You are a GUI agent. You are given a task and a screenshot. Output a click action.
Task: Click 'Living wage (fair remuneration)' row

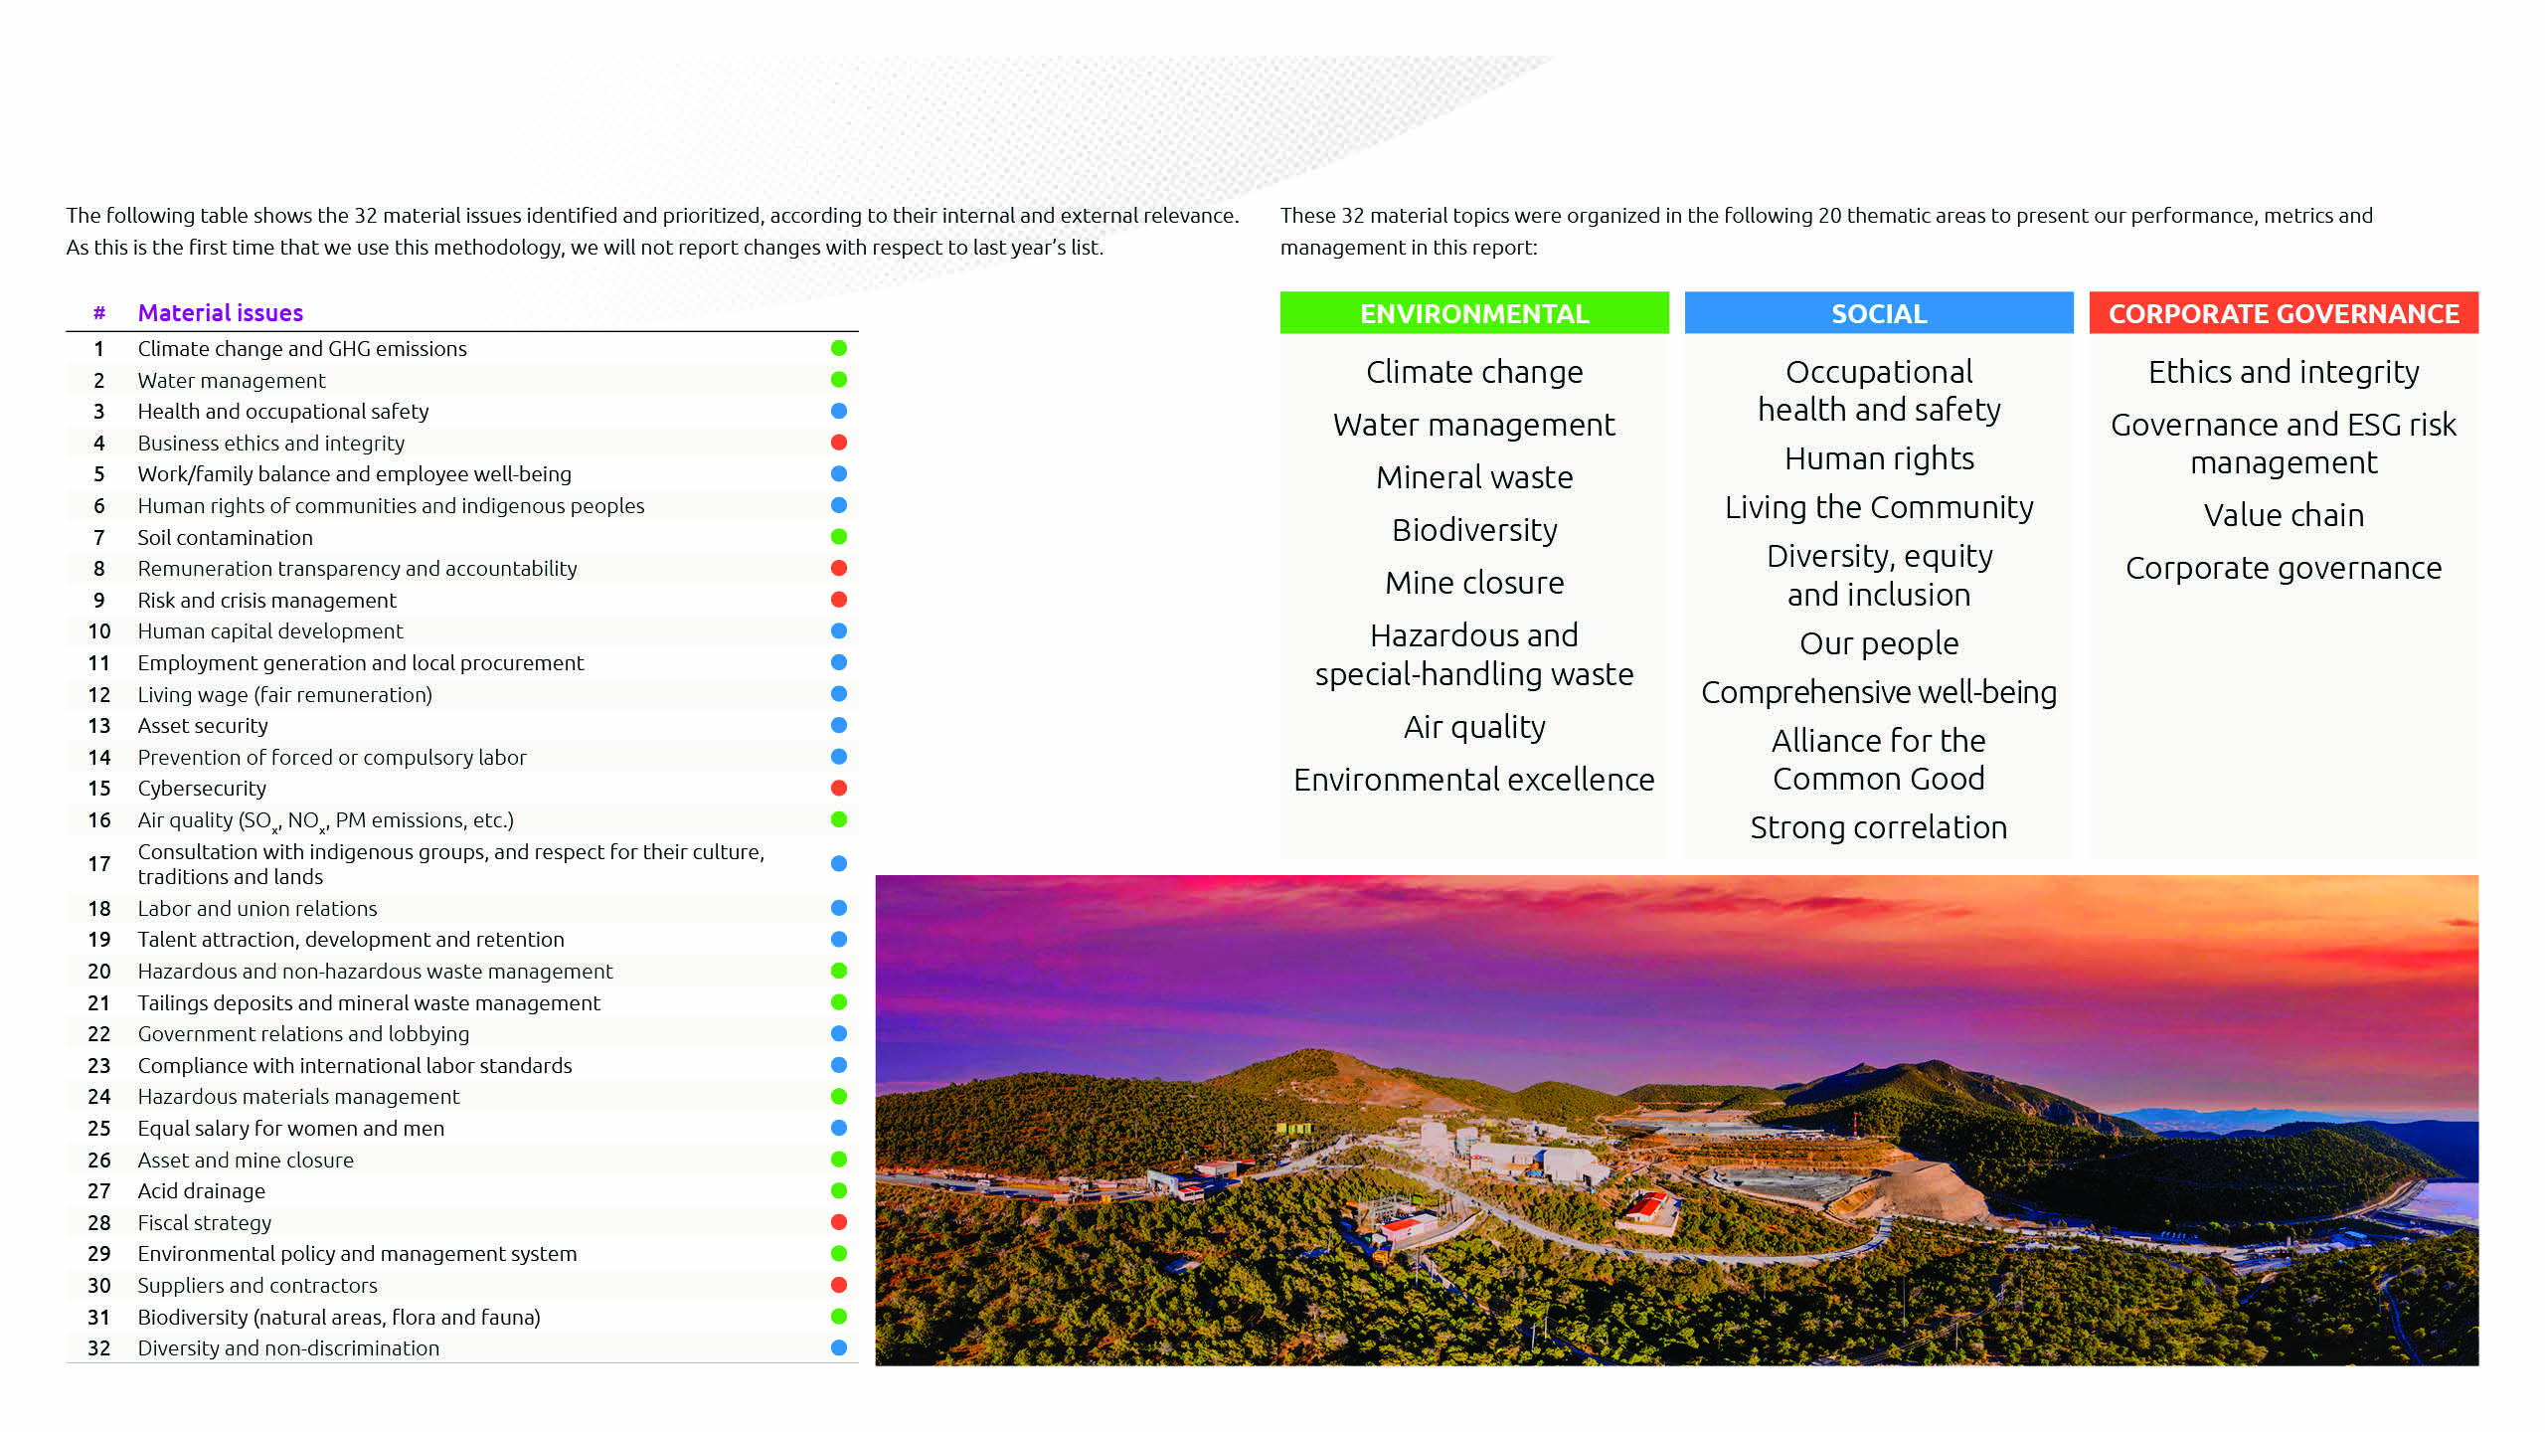tap(462, 695)
